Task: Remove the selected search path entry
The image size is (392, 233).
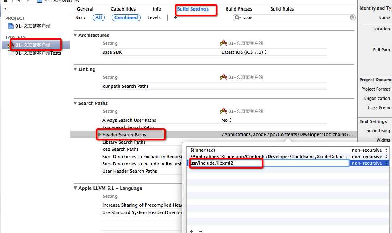Action: pyautogui.click(x=200, y=231)
